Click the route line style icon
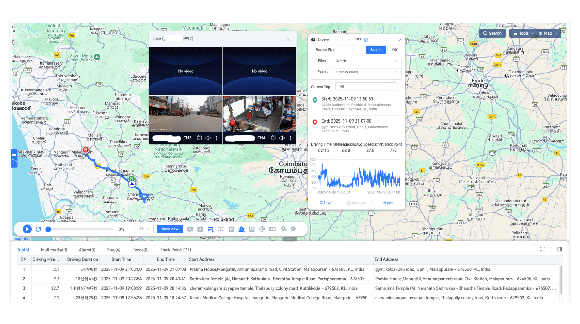 tap(210, 229)
